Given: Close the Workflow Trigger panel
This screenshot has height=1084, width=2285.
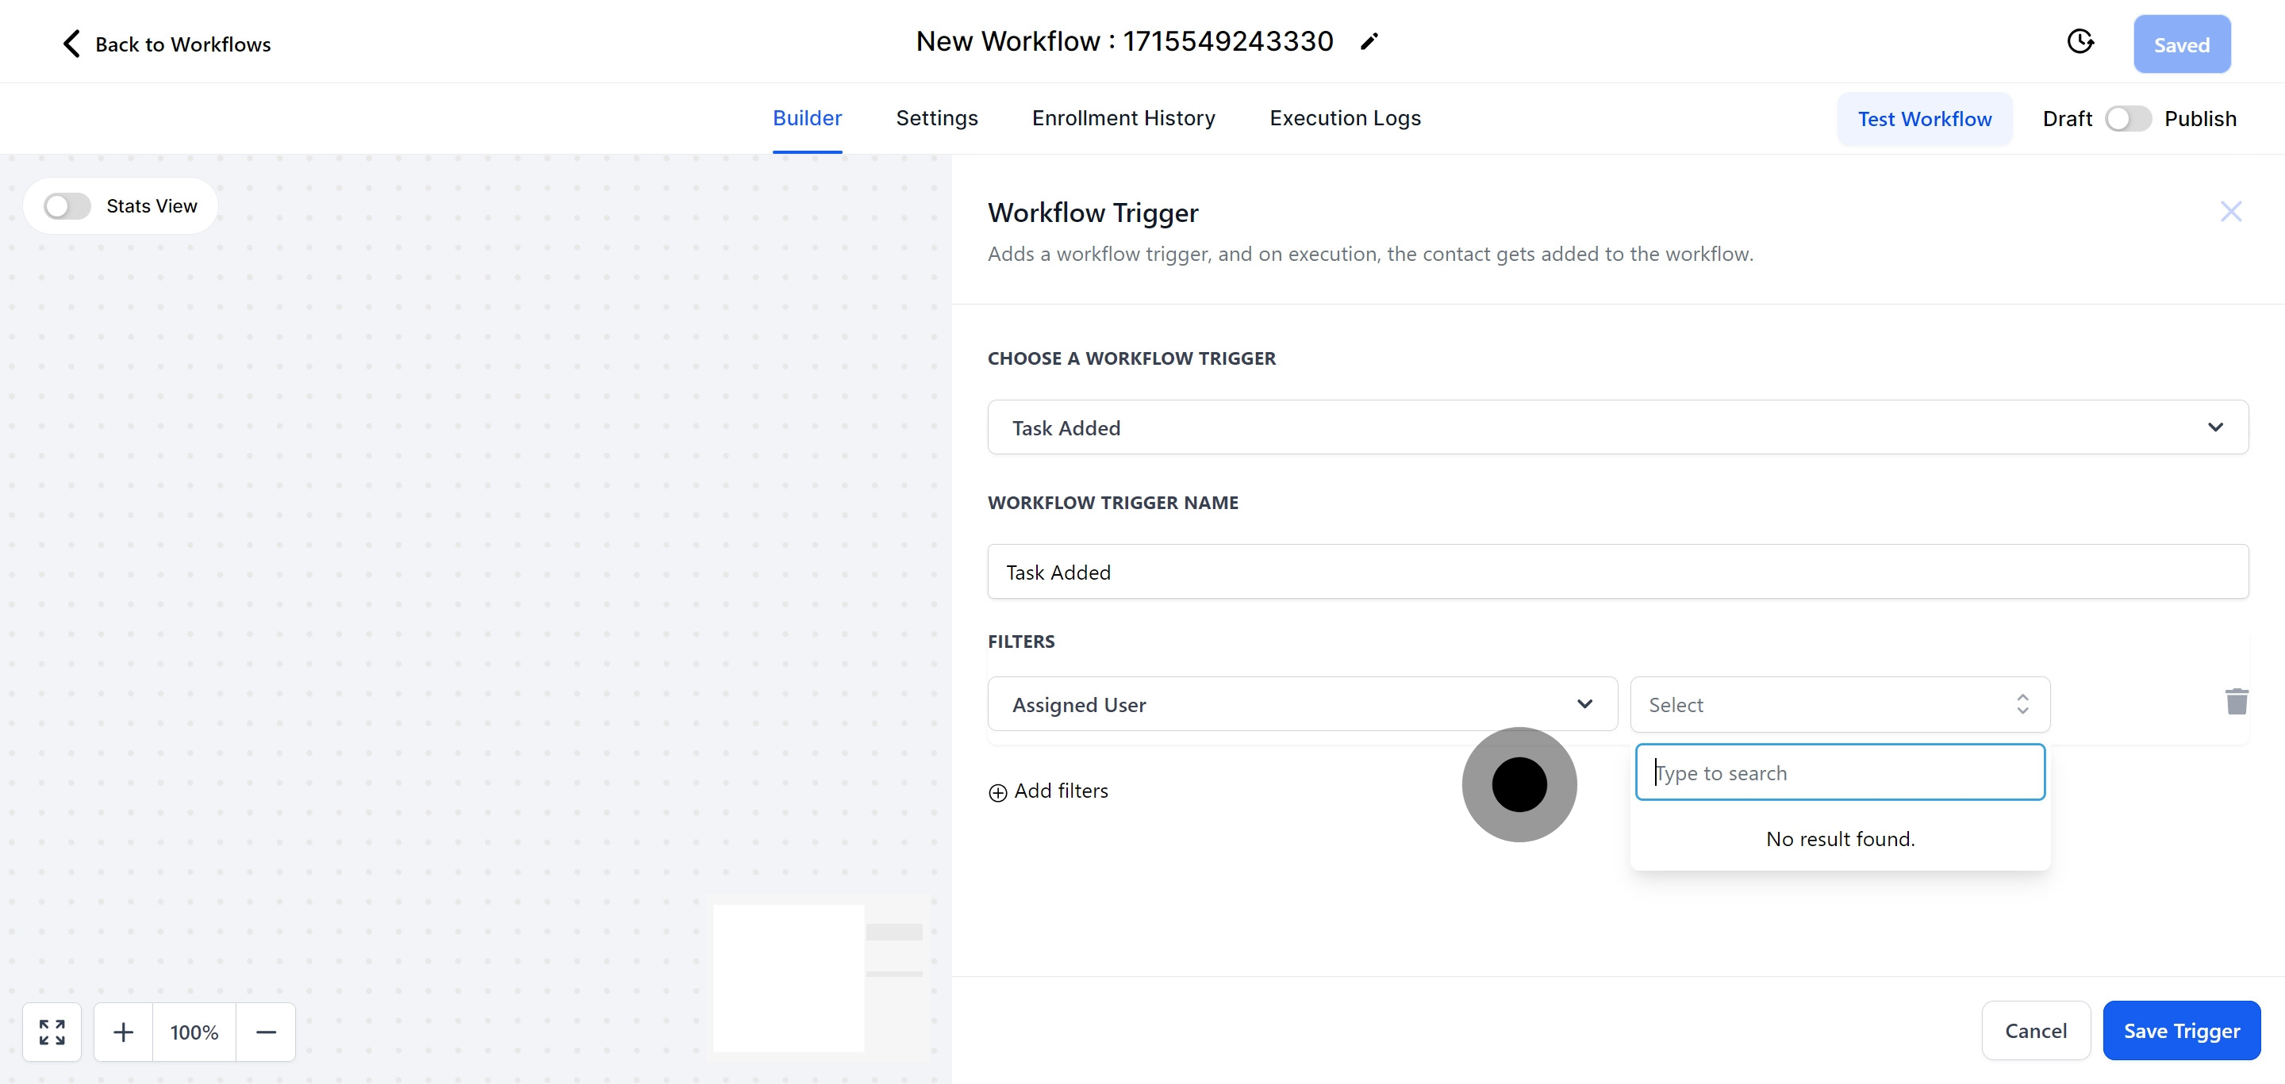Looking at the screenshot, I should coord(2230,211).
